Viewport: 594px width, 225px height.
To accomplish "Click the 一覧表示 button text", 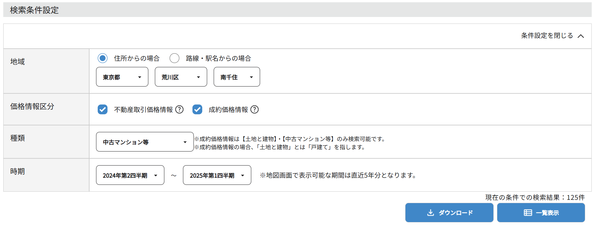I will [547, 213].
